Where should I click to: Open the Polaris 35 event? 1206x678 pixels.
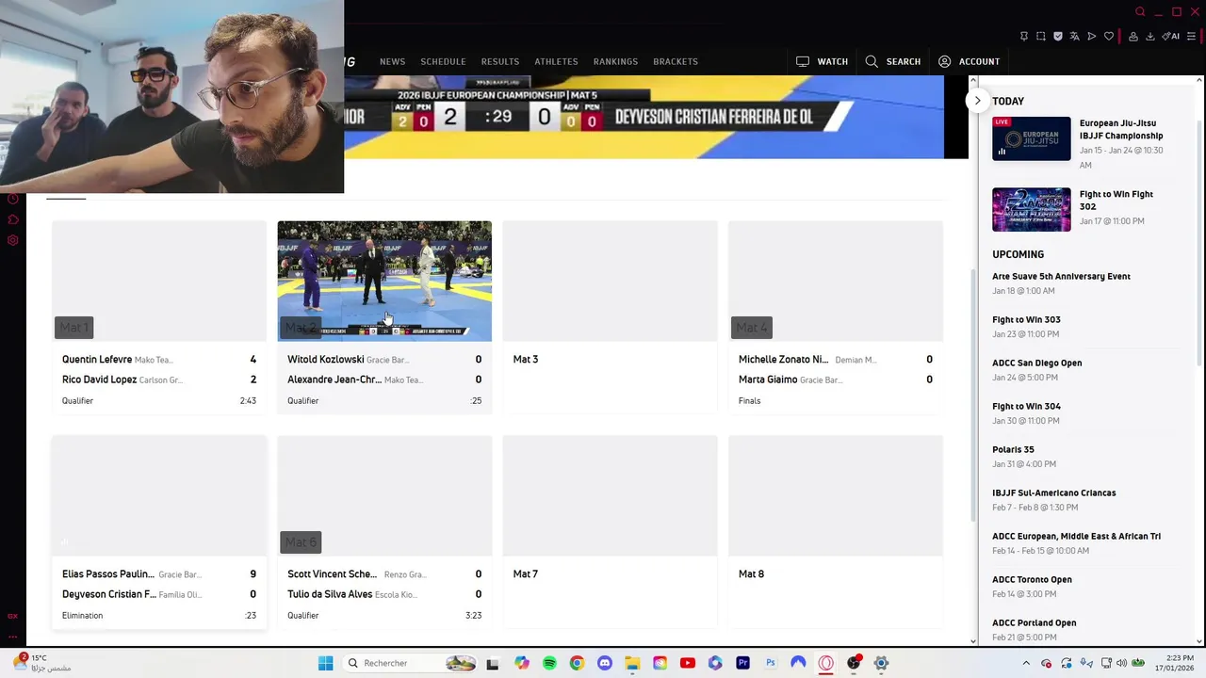pyautogui.click(x=1013, y=449)
